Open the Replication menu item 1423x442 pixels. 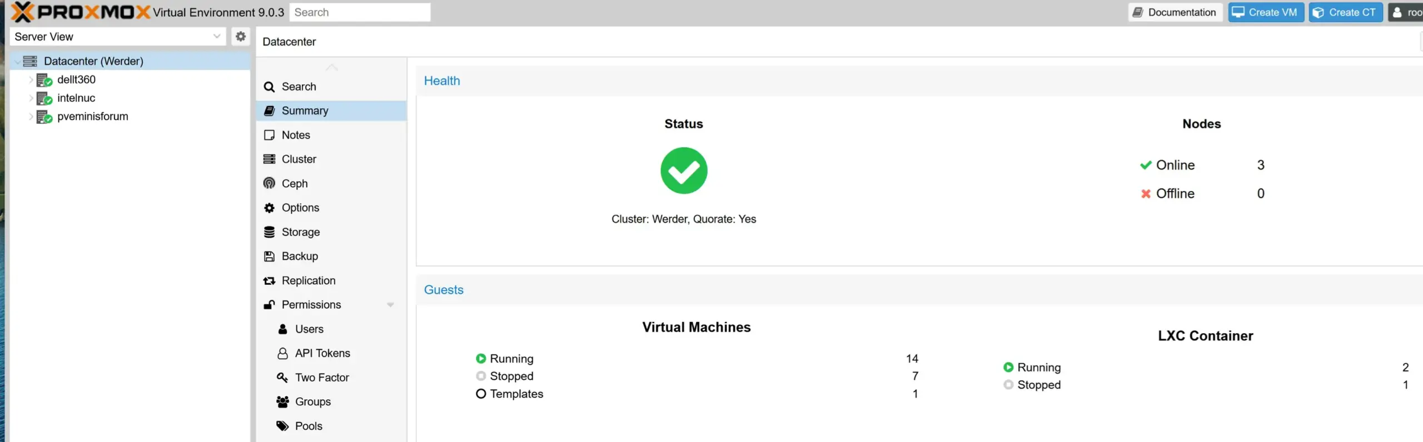(x=331, y=280)
